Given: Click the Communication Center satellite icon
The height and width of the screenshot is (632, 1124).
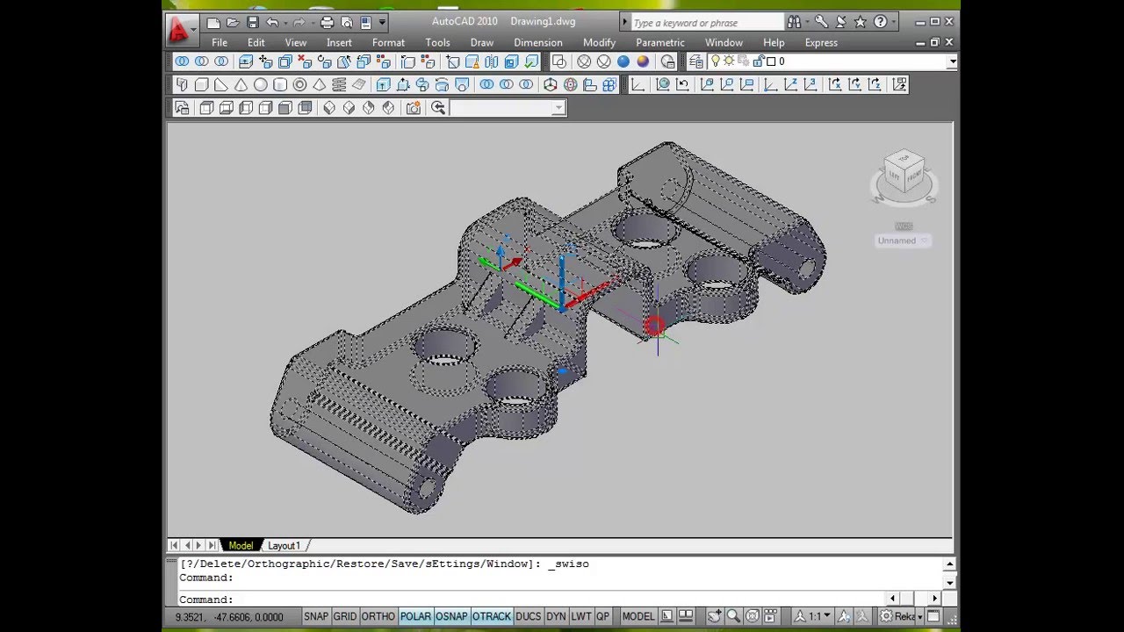Looking at the screenshot, I should click(x=840, y=23).
